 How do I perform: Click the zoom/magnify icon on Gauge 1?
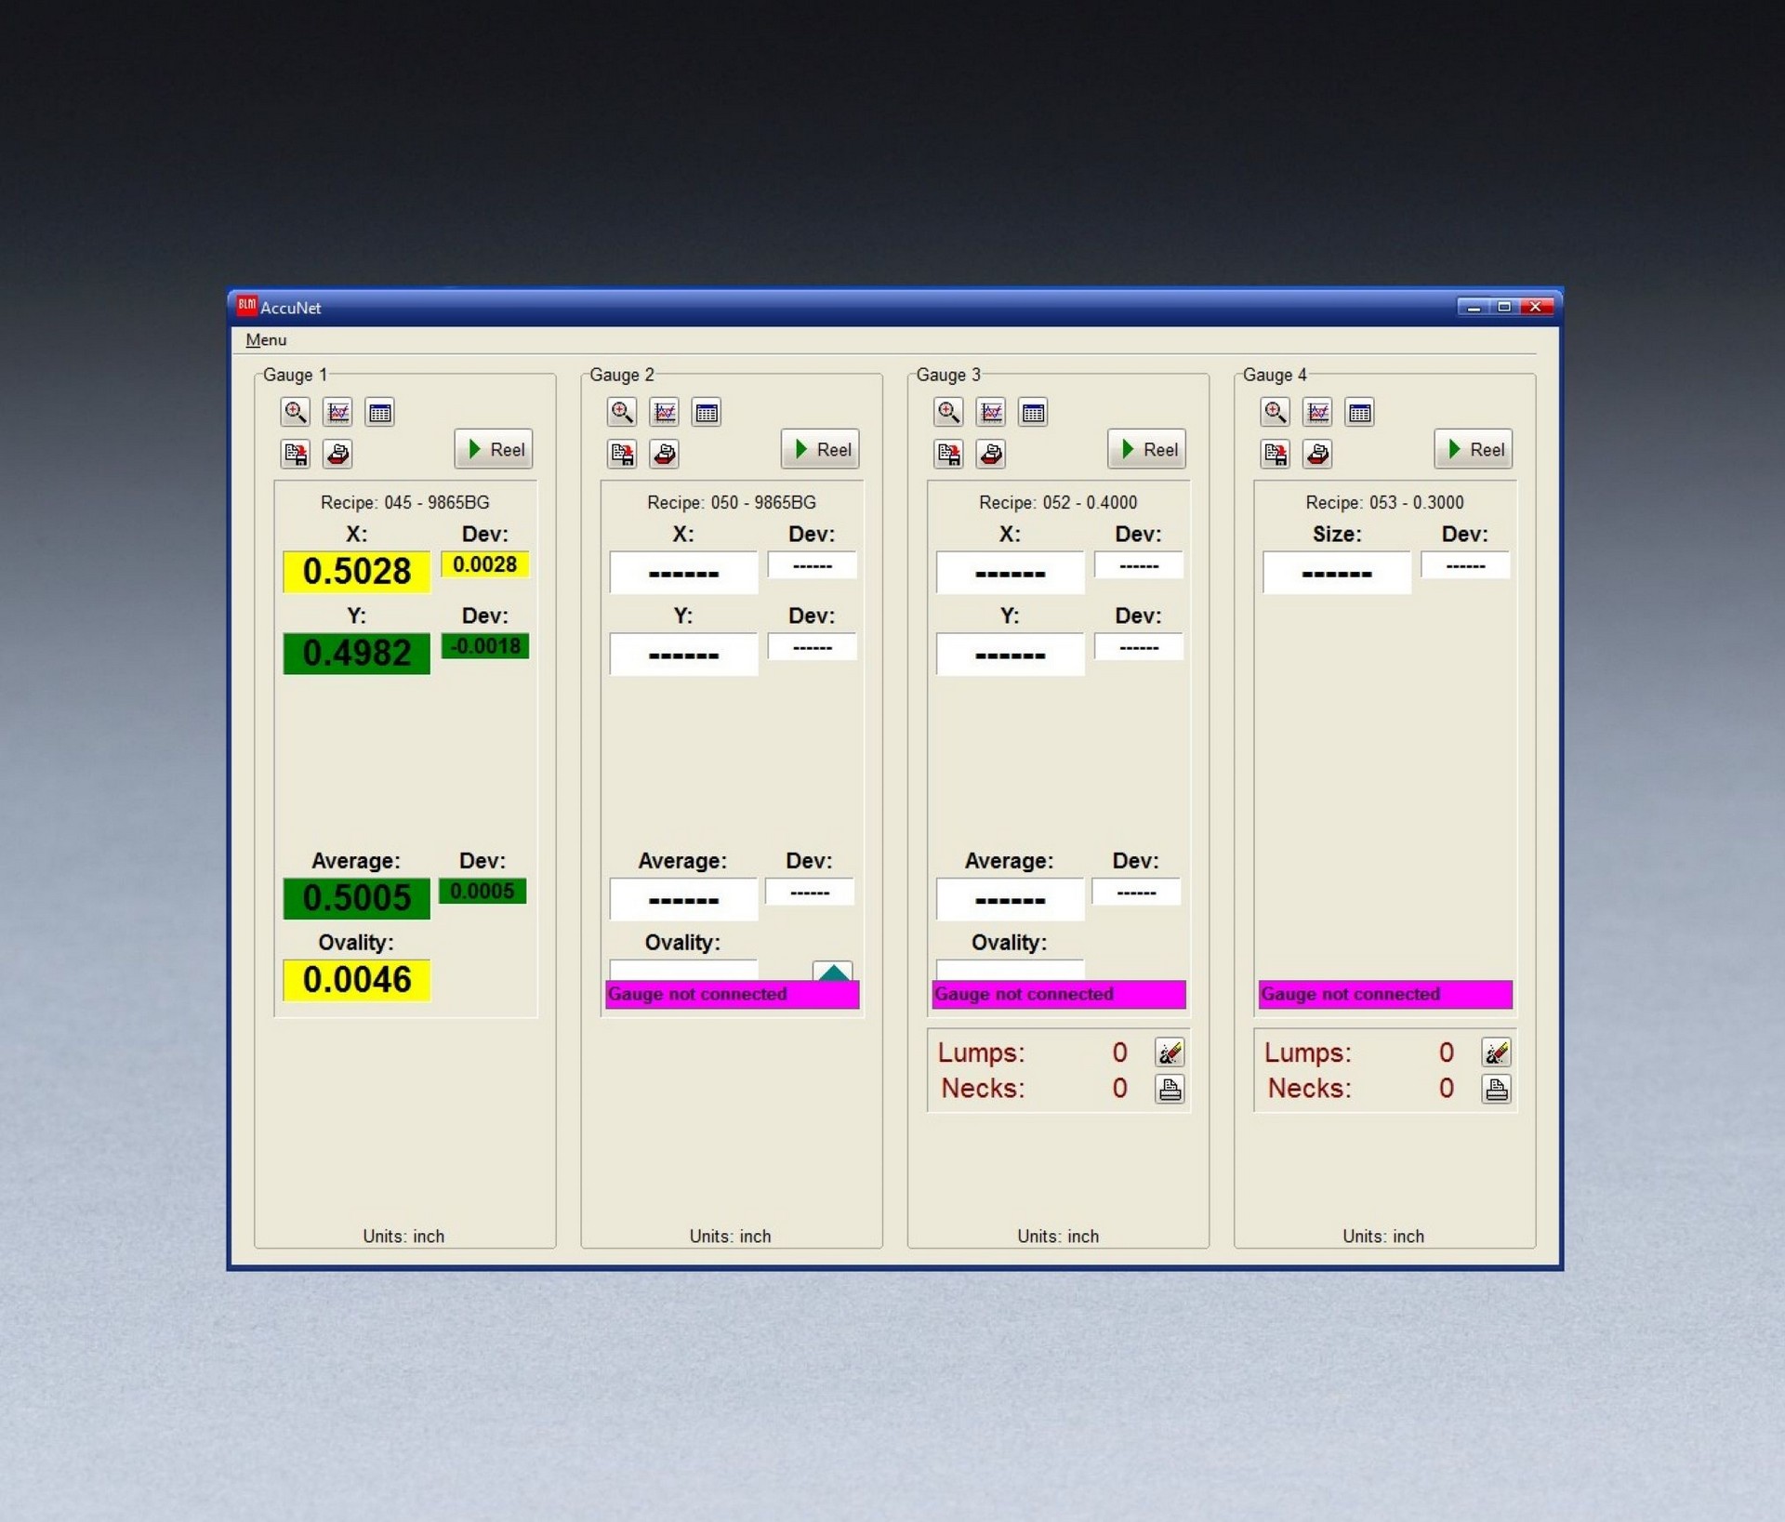(x=296, y=411)
